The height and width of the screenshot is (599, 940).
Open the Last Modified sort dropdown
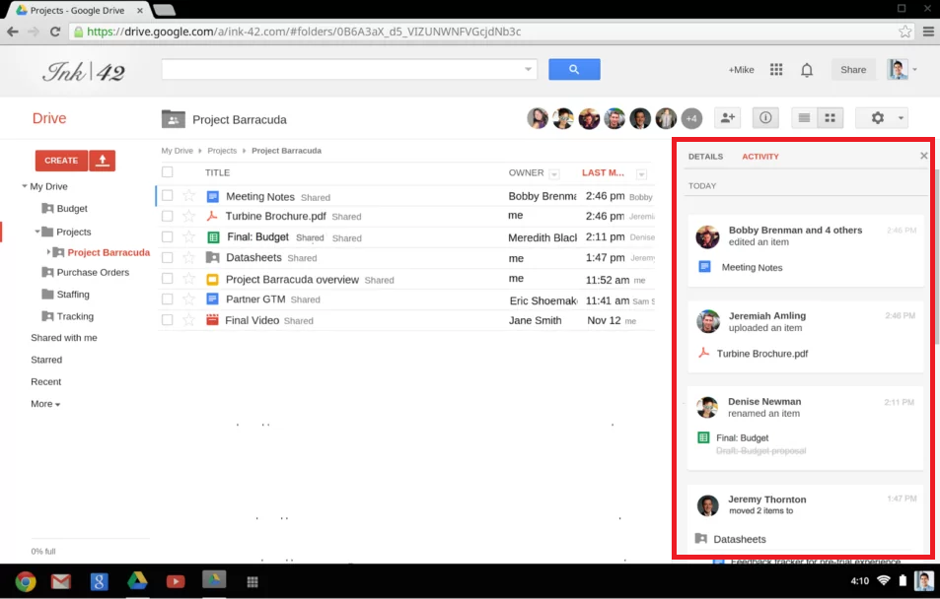pyautogui.click(x=641, y=174)
